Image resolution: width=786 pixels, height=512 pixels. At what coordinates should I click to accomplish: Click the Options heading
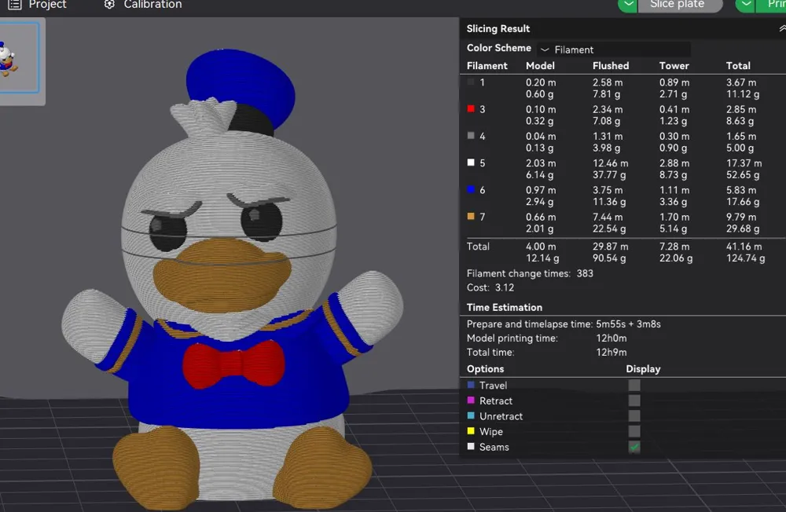point(485,369)
